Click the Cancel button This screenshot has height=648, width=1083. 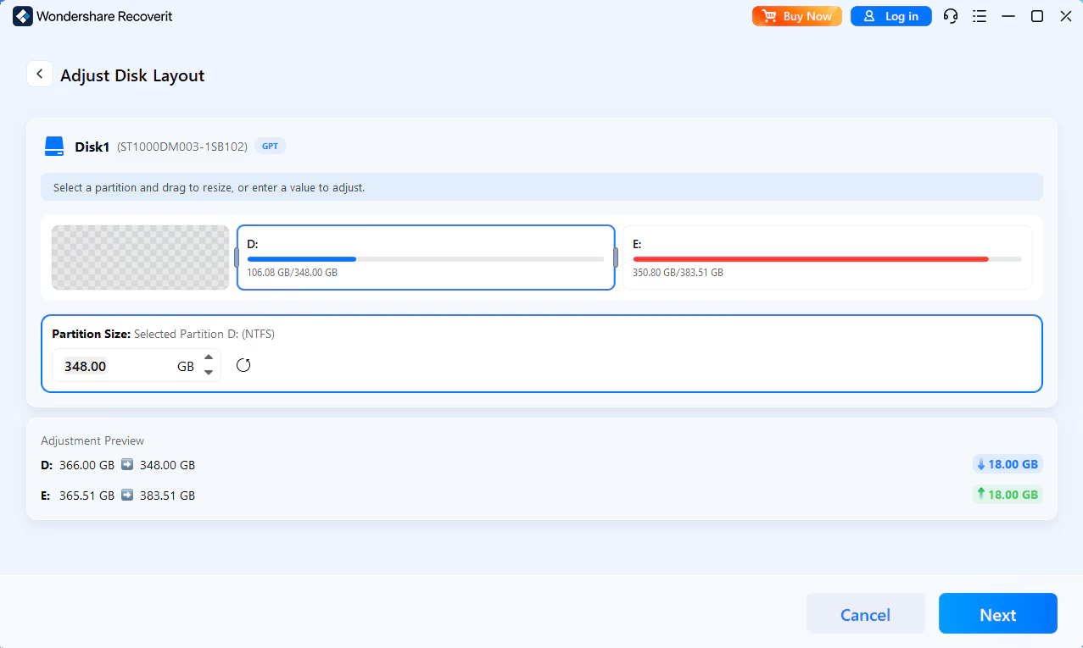pyautogui.click(x=865, y=614)
